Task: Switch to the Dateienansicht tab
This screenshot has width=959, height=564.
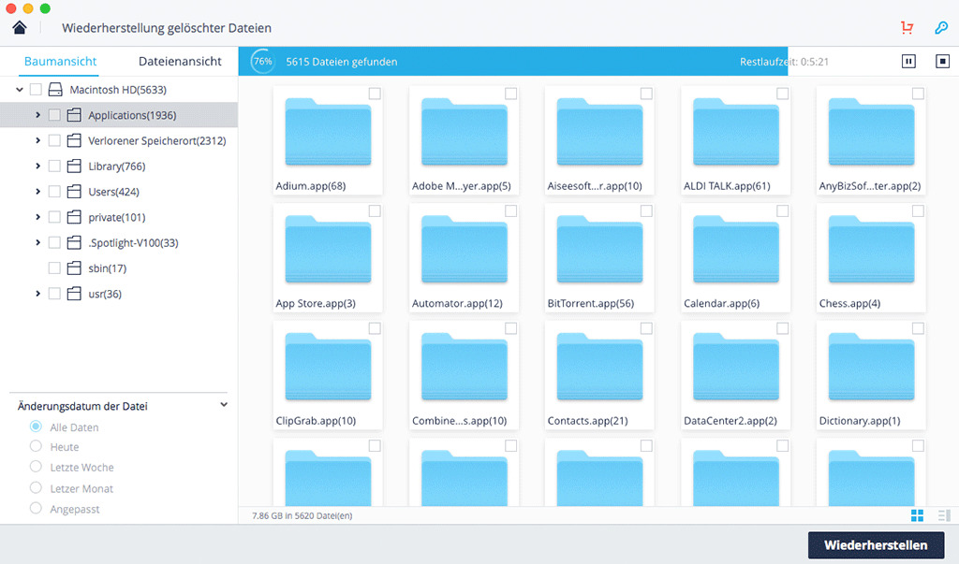Action: pos(180,61)
